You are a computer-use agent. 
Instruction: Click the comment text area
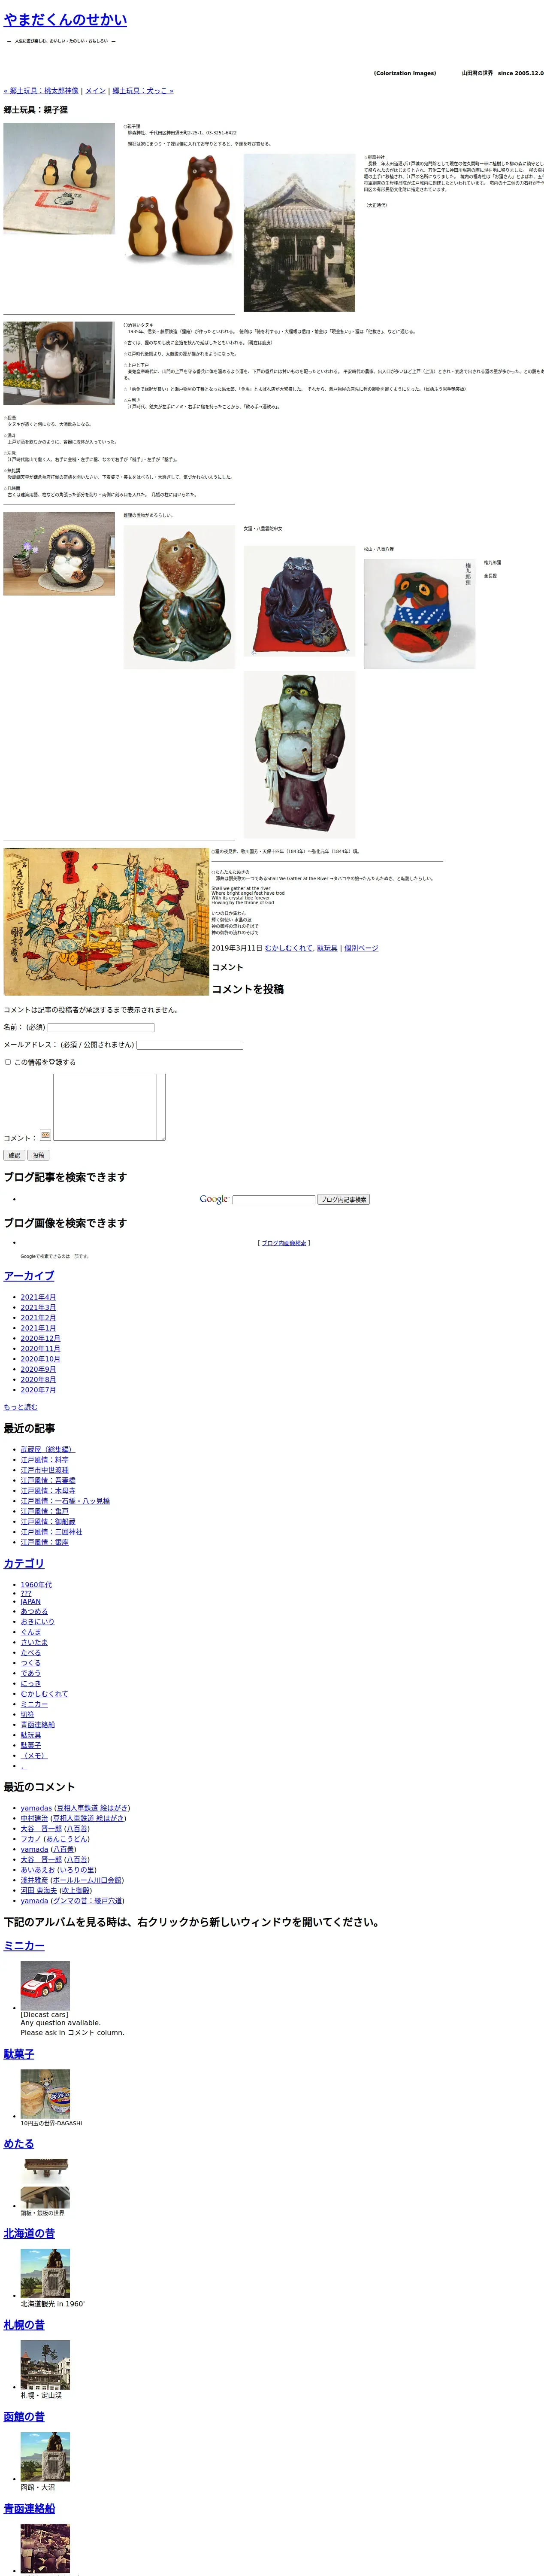109,1107
